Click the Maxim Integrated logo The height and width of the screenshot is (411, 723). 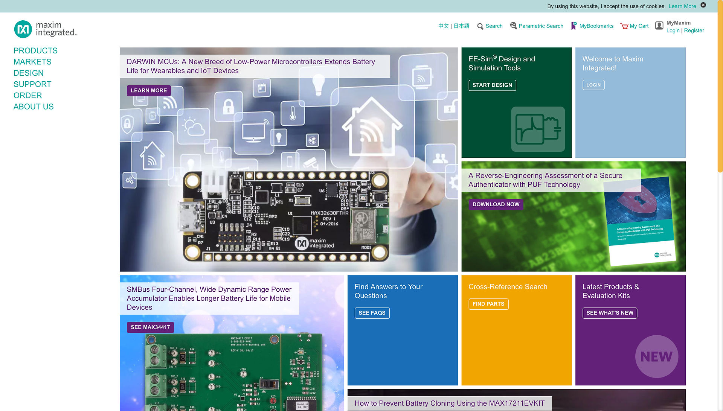[46, 29]
